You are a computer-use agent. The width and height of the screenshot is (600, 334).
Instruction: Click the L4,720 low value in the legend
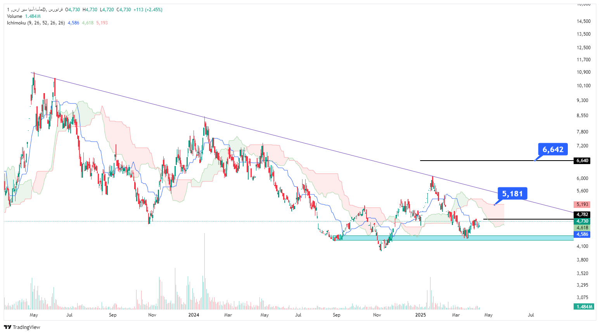[x=107, y=10]
